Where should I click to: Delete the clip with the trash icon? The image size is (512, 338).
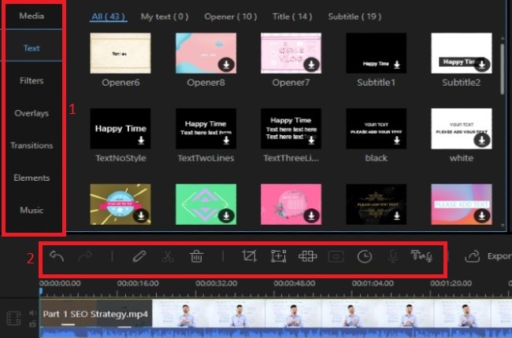[x=195, y=255]
